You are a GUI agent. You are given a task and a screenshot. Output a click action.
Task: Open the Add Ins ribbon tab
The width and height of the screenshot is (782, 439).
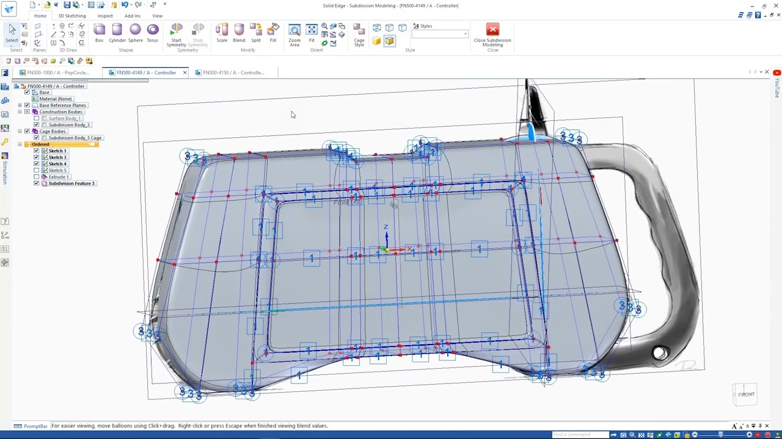click(x=133, y=16)
